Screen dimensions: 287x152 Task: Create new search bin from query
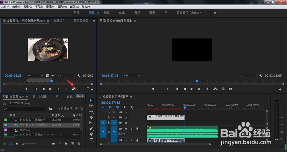[50, 109]
